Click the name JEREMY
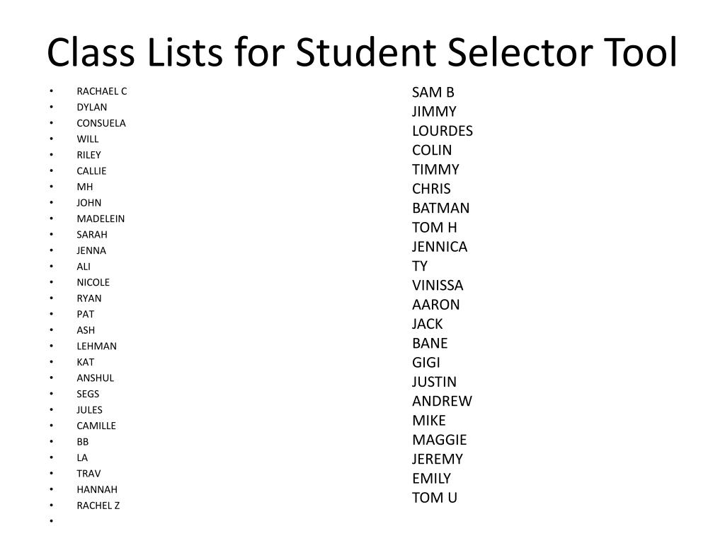This screenshot has width=725, height=543. pos(438,459)
